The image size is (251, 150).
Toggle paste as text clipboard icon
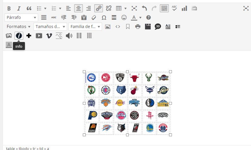click(84, 17)
